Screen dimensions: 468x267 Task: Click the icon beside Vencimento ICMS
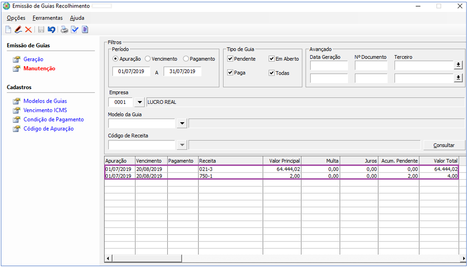coord(17,110)
